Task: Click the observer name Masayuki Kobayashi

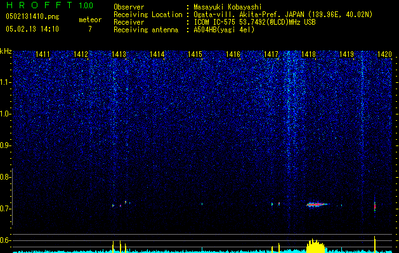Action: coord(228,7)
